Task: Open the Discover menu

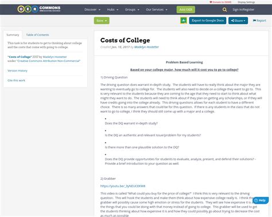Action: click(x=92, y=10)
